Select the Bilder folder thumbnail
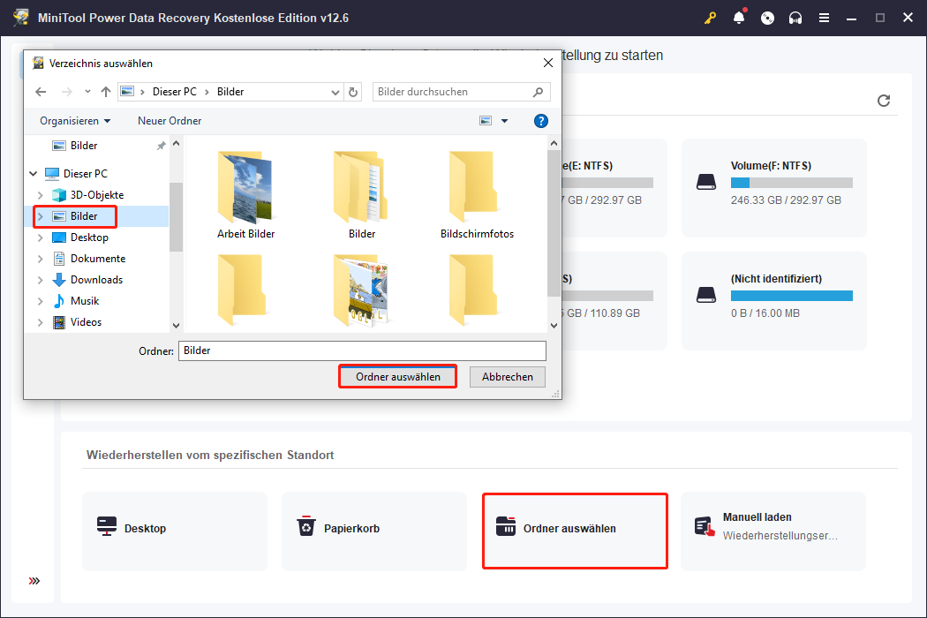 point(361,196)
